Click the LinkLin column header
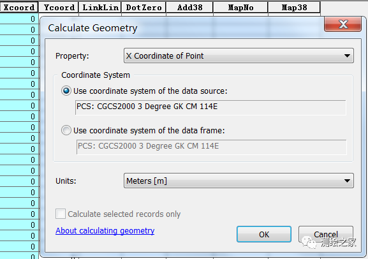368x259 pixels. coord(100,7)
